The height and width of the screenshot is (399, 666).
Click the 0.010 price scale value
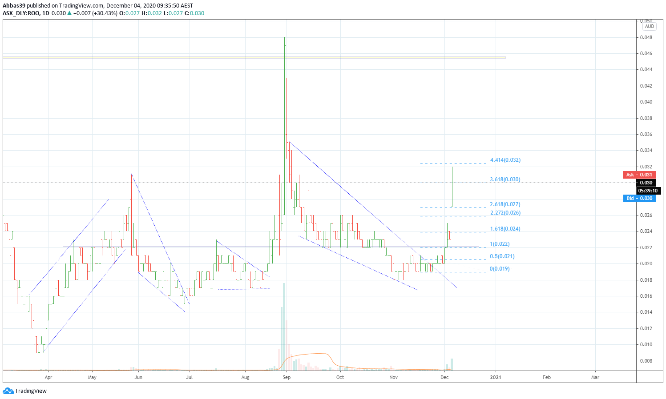click(x=646, y=344)
